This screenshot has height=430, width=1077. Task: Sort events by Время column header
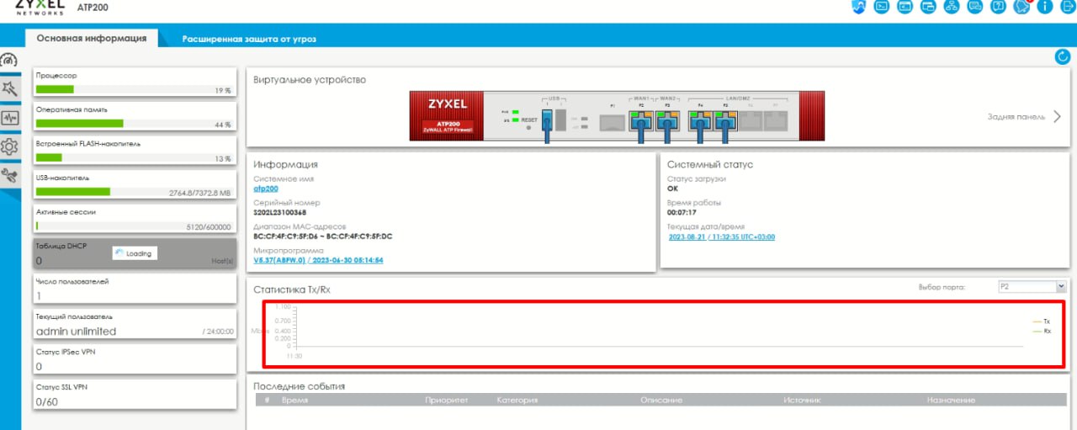click(x=295, y=401)
